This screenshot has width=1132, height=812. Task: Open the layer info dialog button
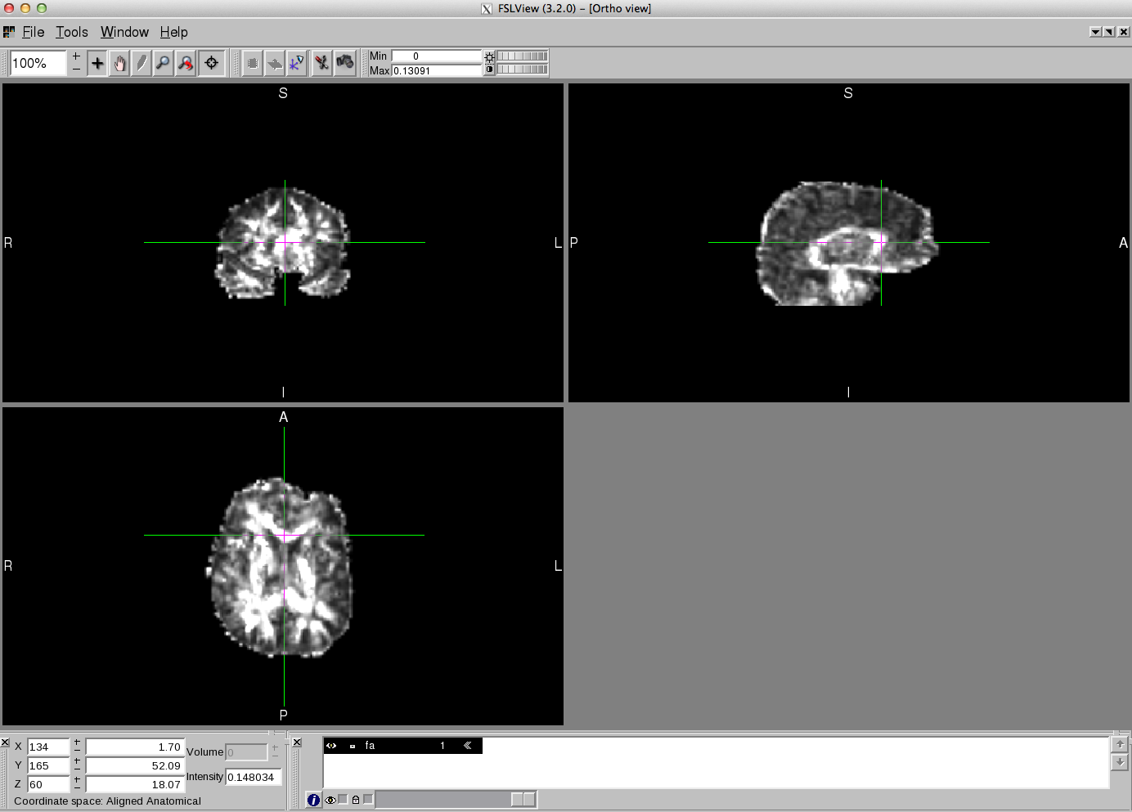click(313, 800)
